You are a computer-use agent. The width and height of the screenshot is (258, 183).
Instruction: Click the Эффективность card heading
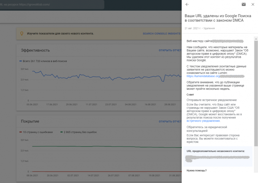(x=35, y=50)
